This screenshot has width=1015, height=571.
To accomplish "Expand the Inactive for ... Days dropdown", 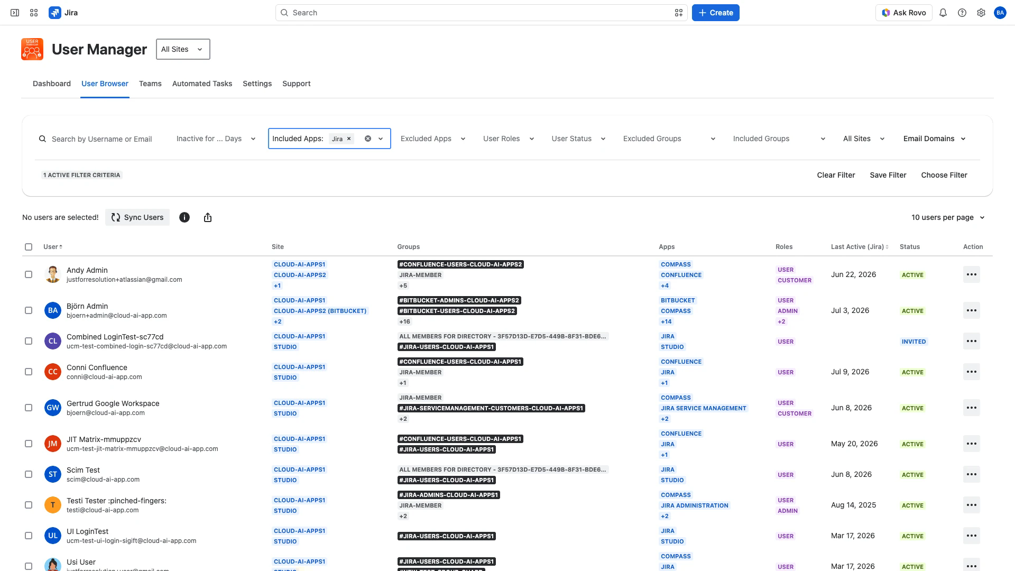I will tap(216, 139).
